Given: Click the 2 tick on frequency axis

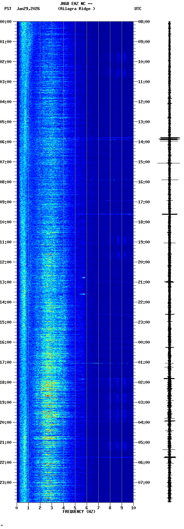Looking at the screenshot, I should [40, 508].
